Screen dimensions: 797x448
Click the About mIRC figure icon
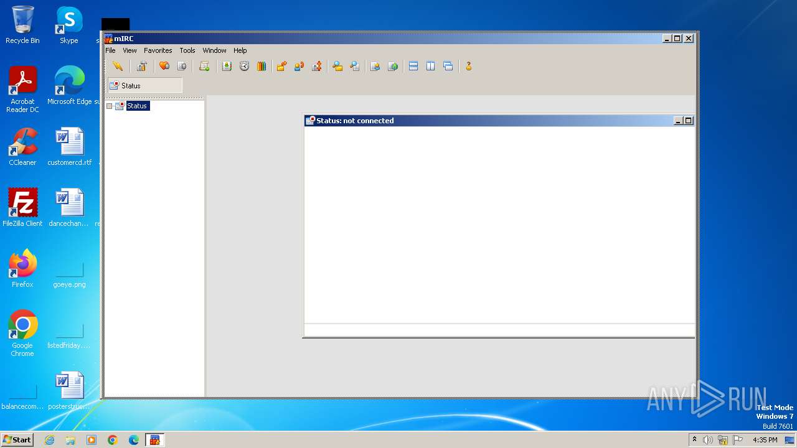point(469,66)
